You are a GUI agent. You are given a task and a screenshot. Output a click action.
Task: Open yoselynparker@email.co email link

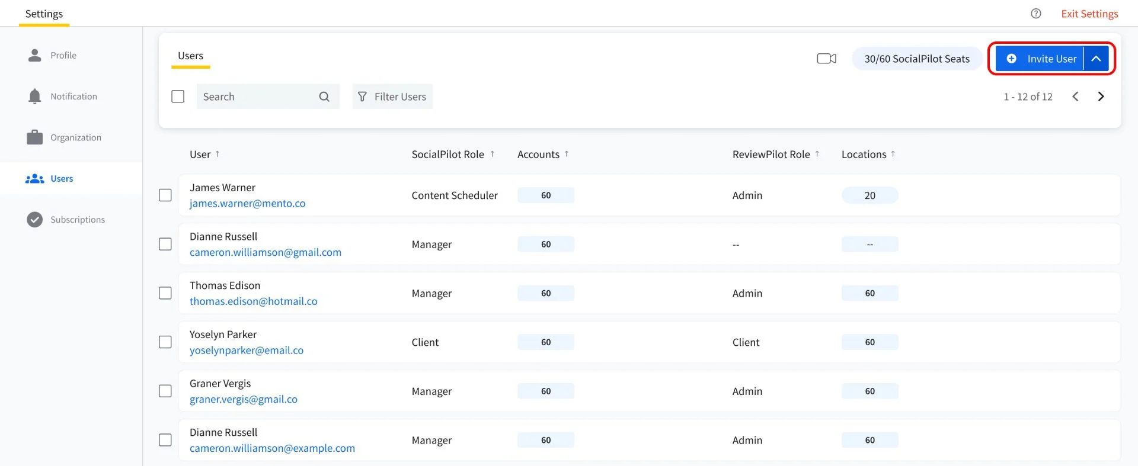point(247,351)
